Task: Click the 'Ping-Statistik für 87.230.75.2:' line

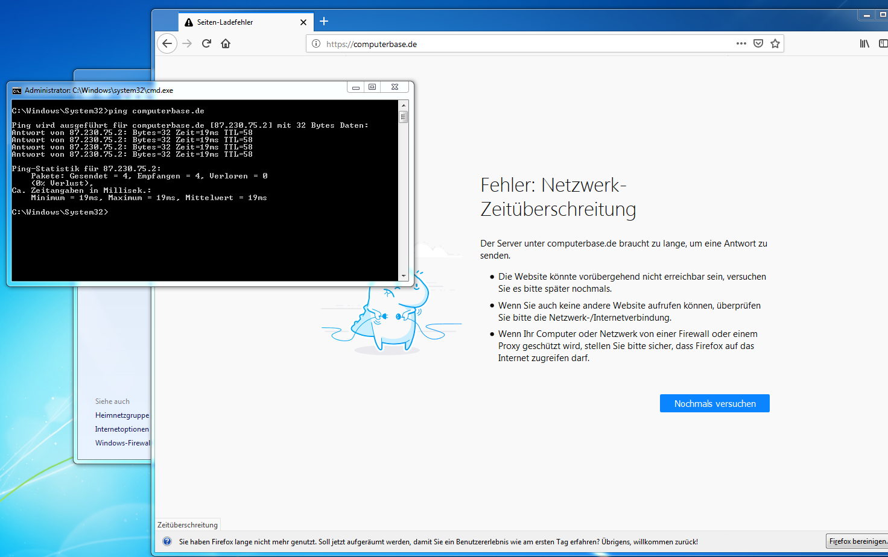Action: pyautogui.click(x=86, y=169)
